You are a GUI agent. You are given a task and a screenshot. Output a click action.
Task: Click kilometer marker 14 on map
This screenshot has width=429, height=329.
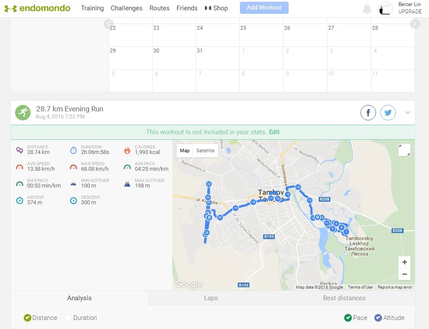tap(298, 187)
